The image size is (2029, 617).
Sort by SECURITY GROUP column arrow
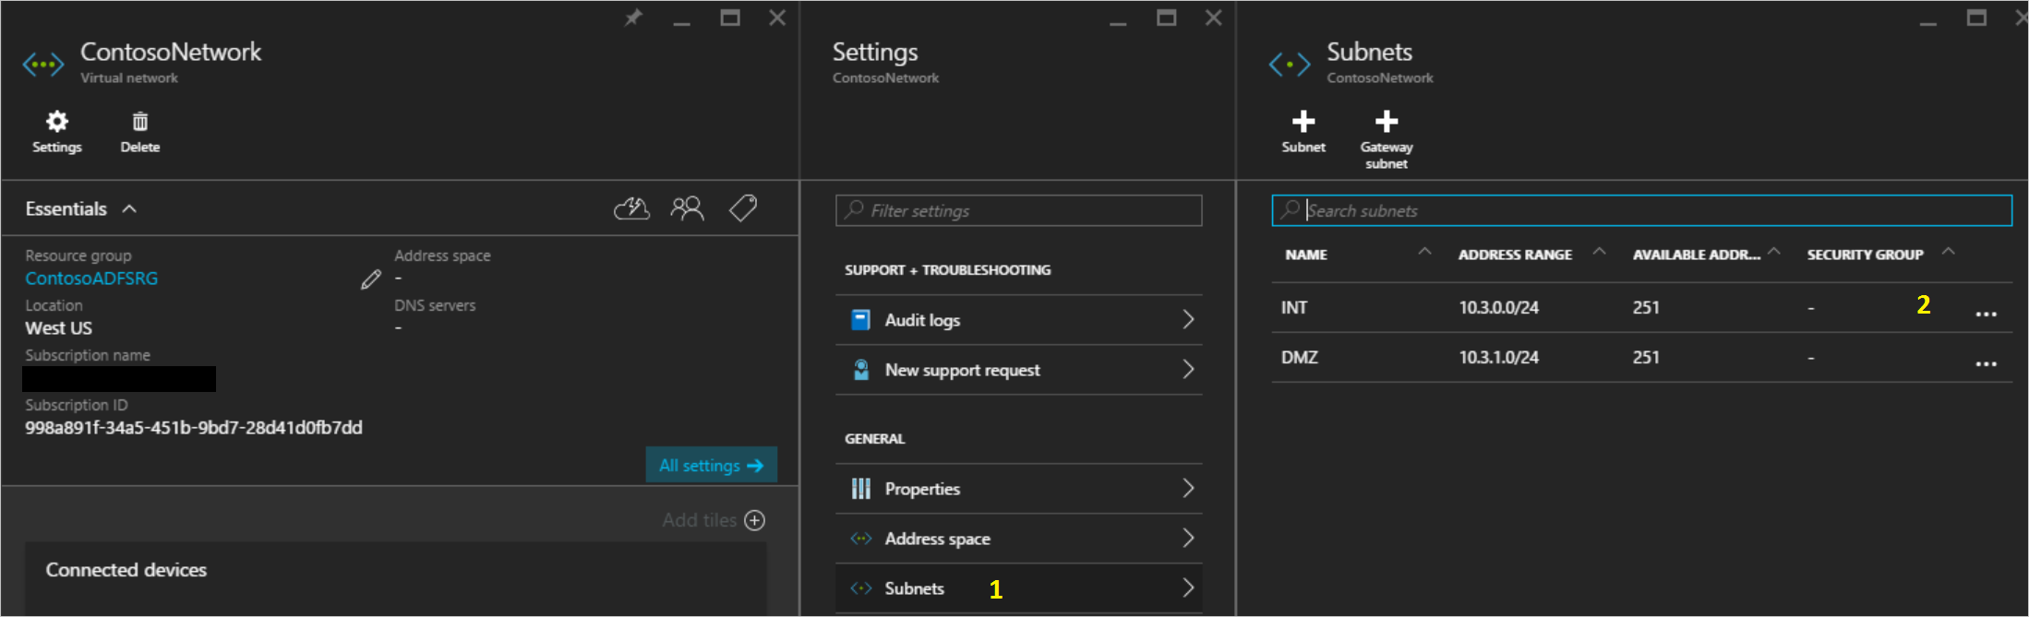[1949, 251]
